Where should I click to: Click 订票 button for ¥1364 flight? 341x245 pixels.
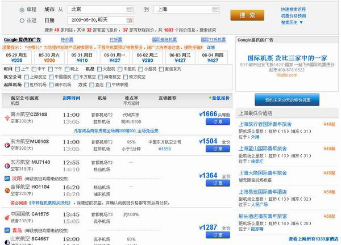218,183
